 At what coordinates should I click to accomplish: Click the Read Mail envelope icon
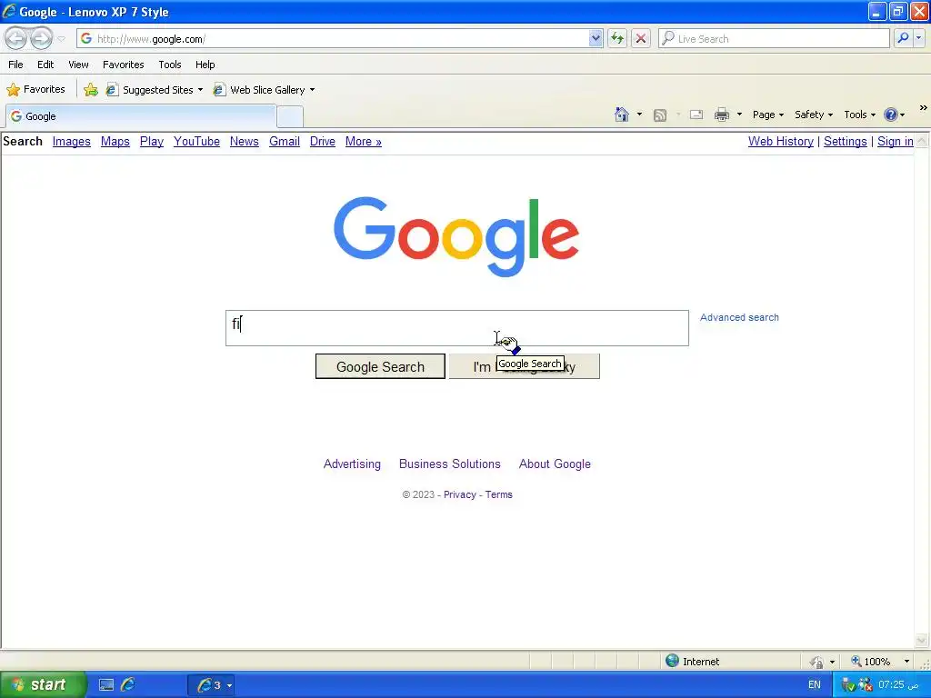[x=696, y=115]
